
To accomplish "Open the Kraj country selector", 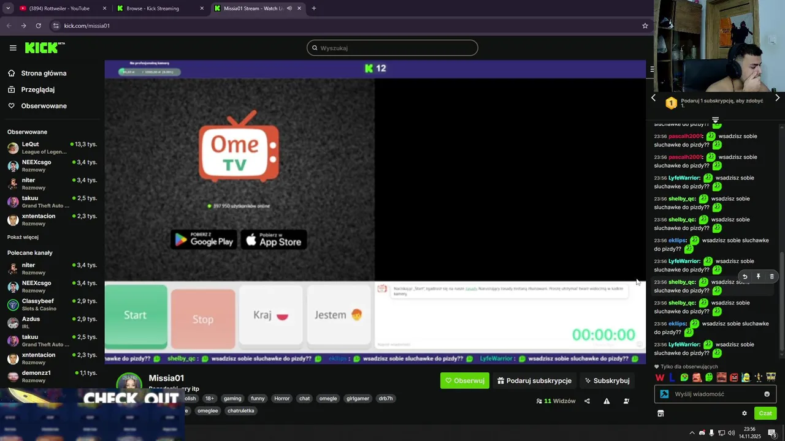I will (270, 315).
